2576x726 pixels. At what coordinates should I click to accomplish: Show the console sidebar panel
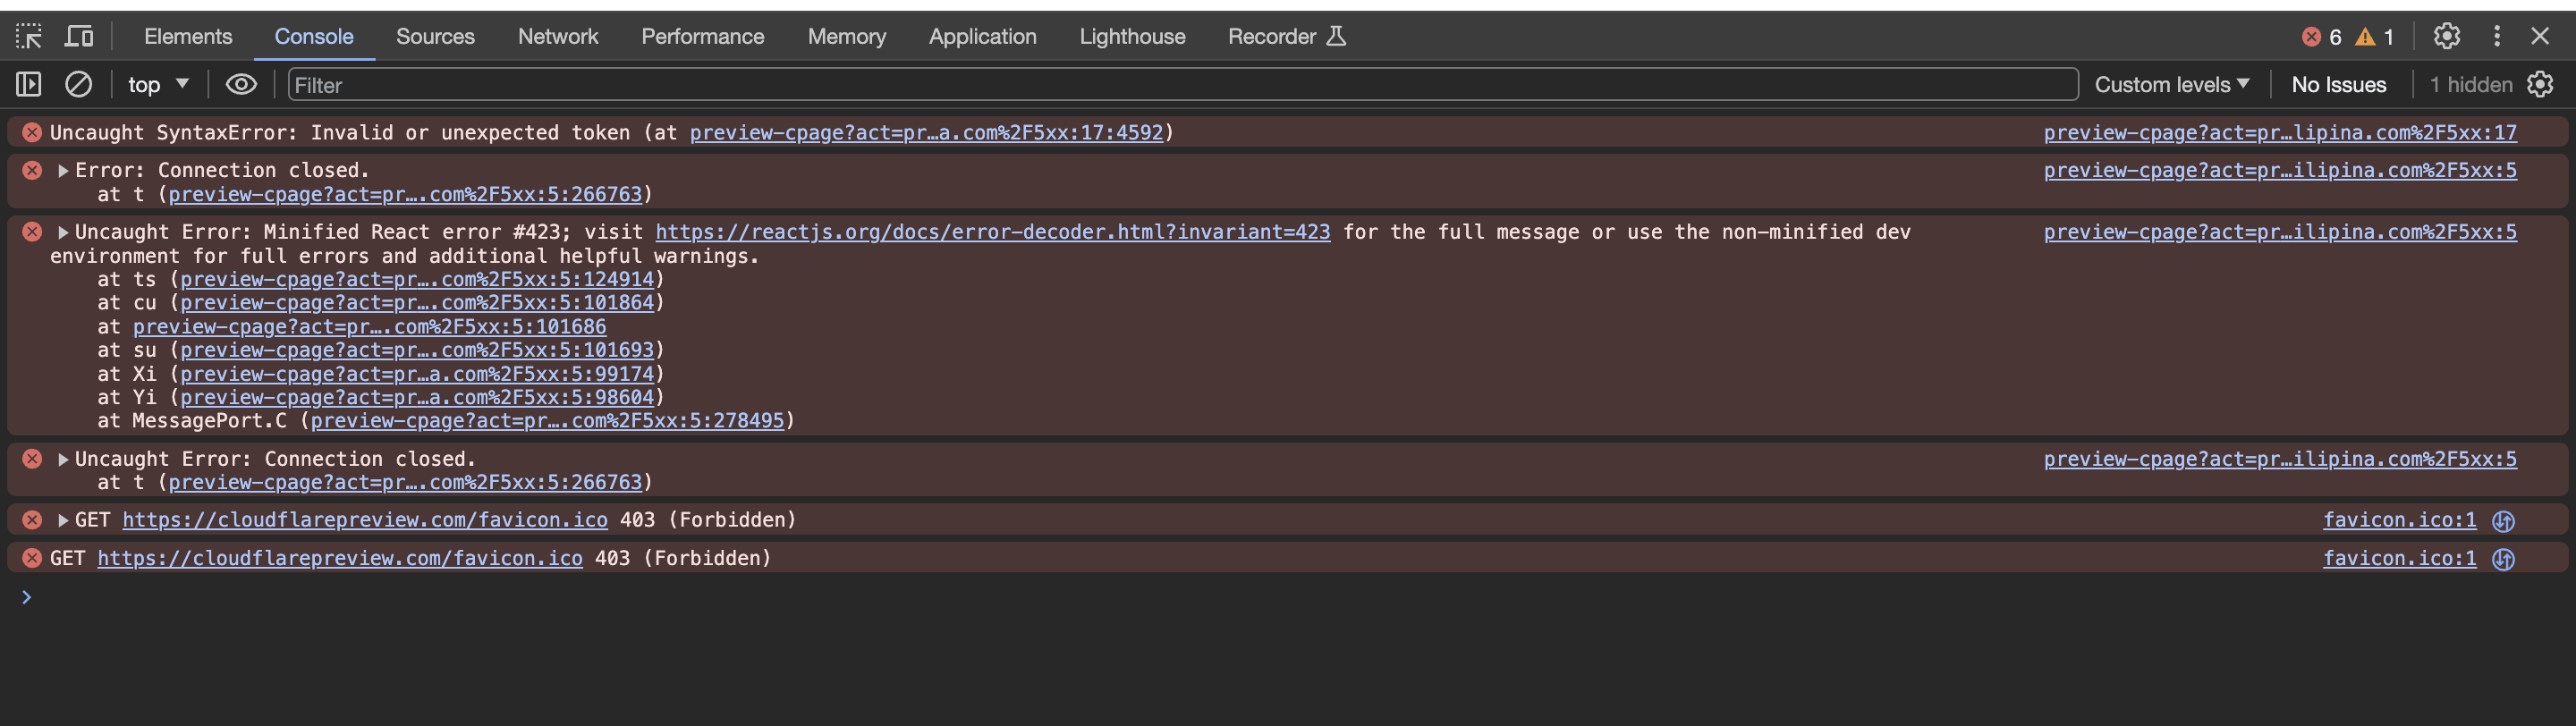coord(29,85)
